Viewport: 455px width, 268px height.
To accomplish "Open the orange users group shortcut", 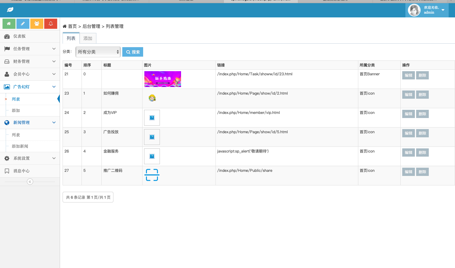I will (37, 24).
